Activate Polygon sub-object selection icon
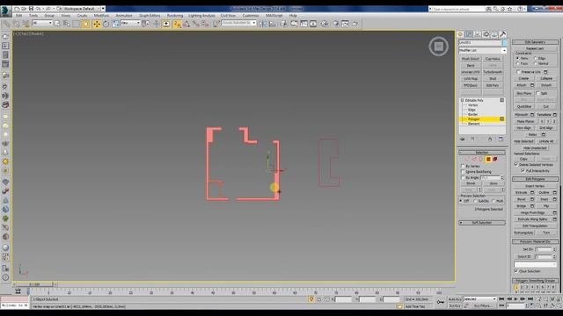Viewport: 563px width, 316px height. [x=488, y=159]
